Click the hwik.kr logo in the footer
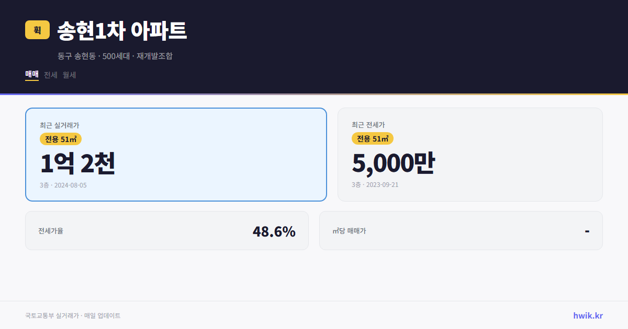This screenshot has height=329, width=628. (x=587, y=315)
